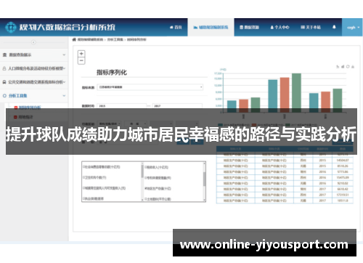The width and height of the screenshot is (363, 263).
Task: Check 税收收入(十亿元) checkbox
Action: pos(146,167)
